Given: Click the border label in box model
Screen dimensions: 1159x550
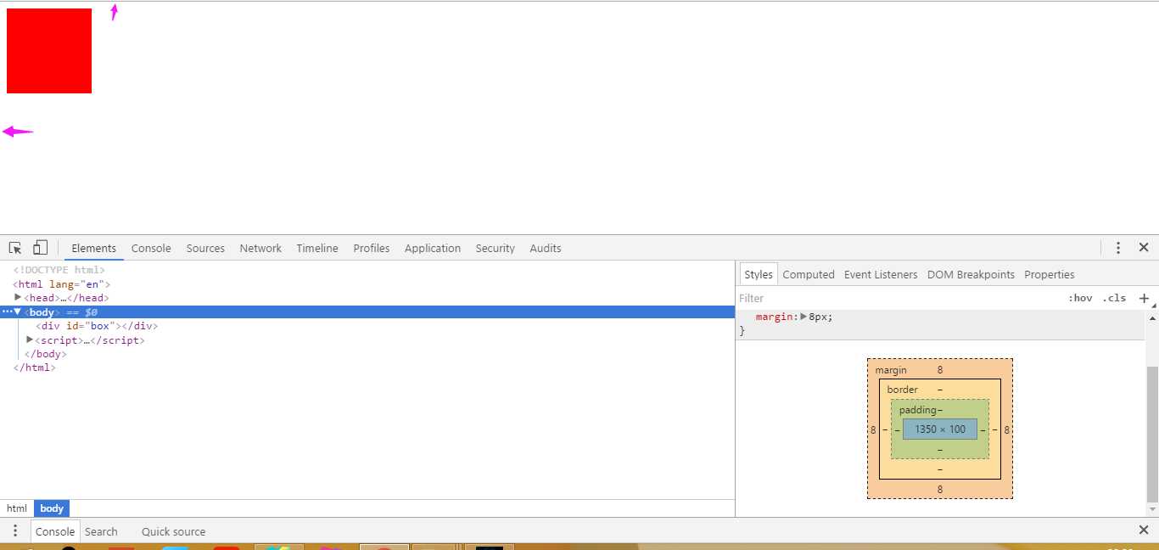Looking at the screenshot, I should [902, 390].
